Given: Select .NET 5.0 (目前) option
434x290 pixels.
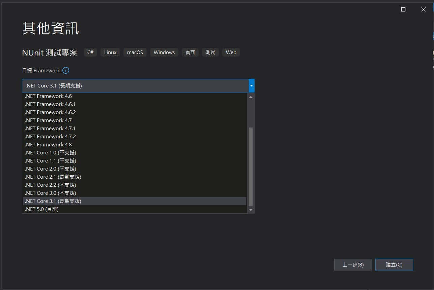Looking at the screenshot, I should (x=135, y=209).
